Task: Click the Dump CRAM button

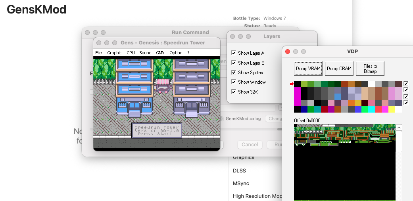Action: pos(339,69)
